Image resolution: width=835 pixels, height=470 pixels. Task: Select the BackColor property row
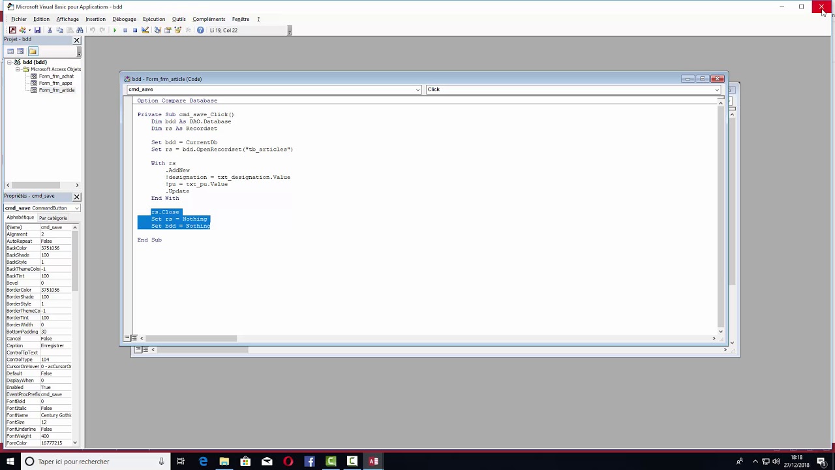38,248
